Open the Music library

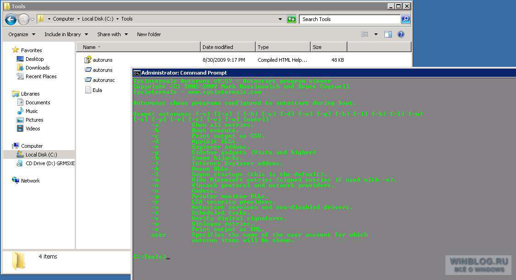point(32,111)
